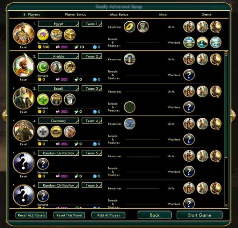The image size is (238, 228).
Task: Open the Team 2 dropdown
Action: click(x=92, y=56)
